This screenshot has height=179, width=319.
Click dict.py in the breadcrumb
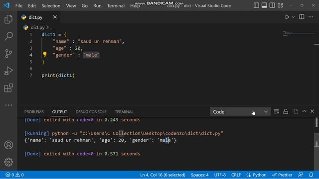click(37, 27)
